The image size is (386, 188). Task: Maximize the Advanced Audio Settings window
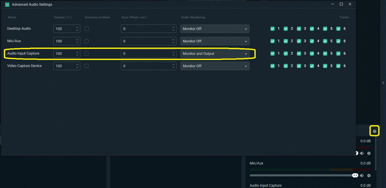click(x=341, y=4)
